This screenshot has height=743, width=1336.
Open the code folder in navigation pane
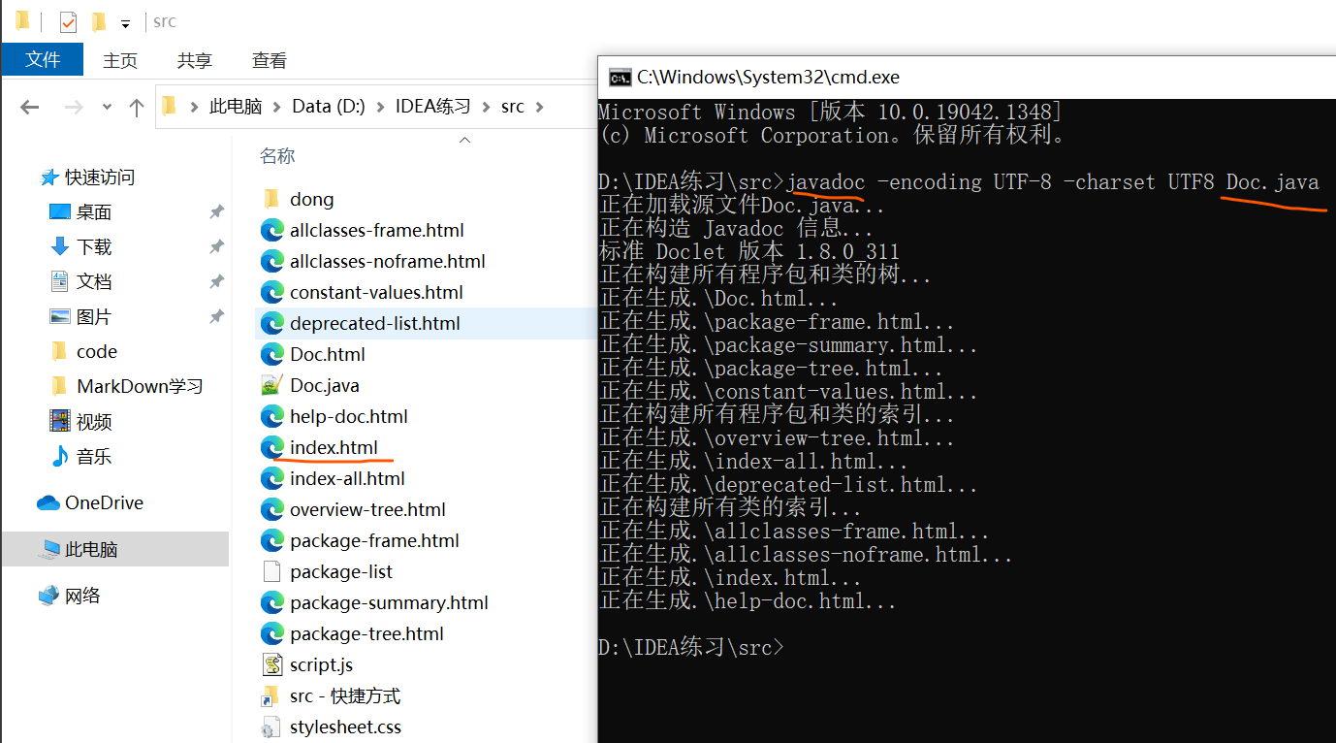[x=96, y=352]
